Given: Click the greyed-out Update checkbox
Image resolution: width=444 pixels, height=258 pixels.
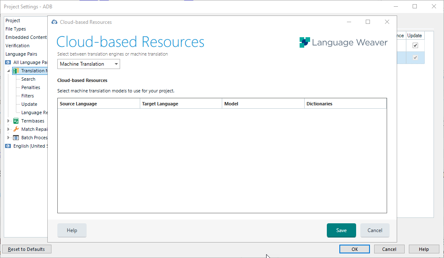Looking at the screenshot, I should coord(415,58).
